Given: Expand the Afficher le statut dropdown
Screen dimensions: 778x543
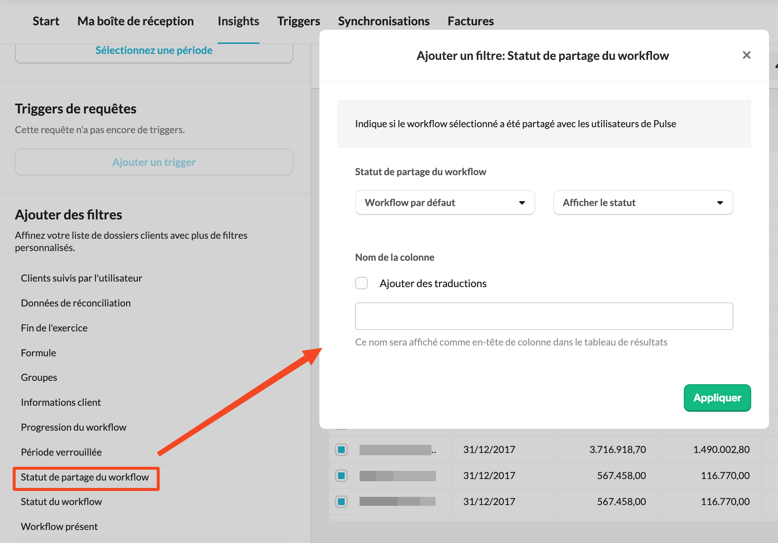Looking at the screenshot, I should click(x=643, y=203).
